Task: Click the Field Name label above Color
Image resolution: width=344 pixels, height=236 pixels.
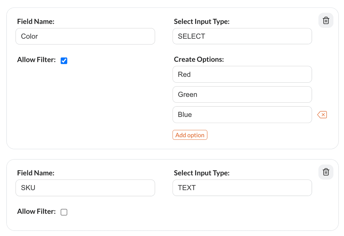Action: pyautogui.click(x=36, y=22)
